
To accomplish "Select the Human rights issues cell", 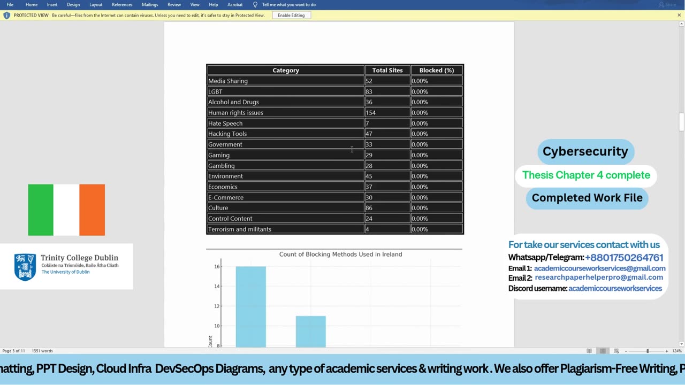I will click(x=286, y=112).
